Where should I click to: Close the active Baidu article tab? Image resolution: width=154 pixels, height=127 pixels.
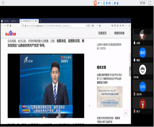tap(37, 21)
